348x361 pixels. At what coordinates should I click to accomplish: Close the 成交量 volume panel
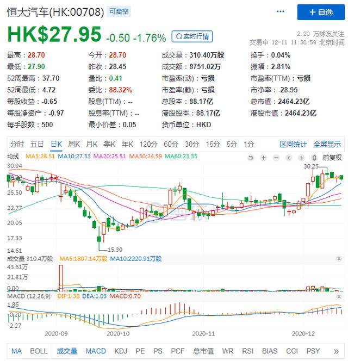[x=339, y=259]
